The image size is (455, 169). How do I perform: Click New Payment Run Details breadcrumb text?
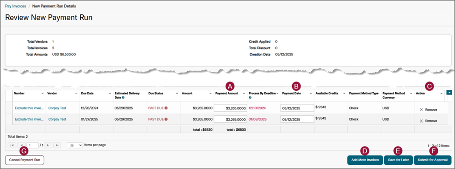coord(54,6)
